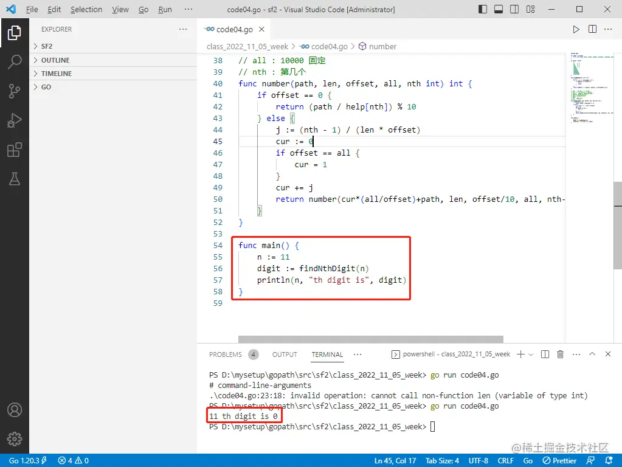Toggle the bottom panel layout icon
Image resolution: width=622 pixels, height=467 pixels.
(499, 9)
